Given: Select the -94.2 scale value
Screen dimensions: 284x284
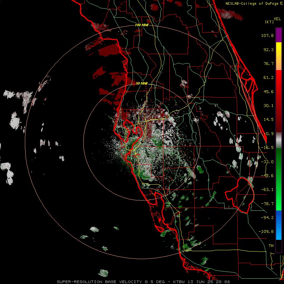Looking at the screenshot, I should point(267,217).
